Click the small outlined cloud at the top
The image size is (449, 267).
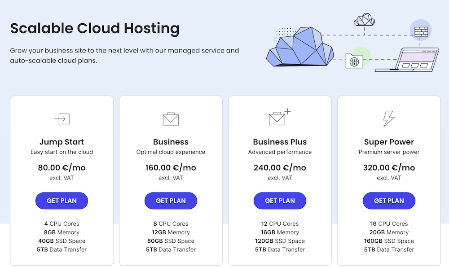point(364,19)
